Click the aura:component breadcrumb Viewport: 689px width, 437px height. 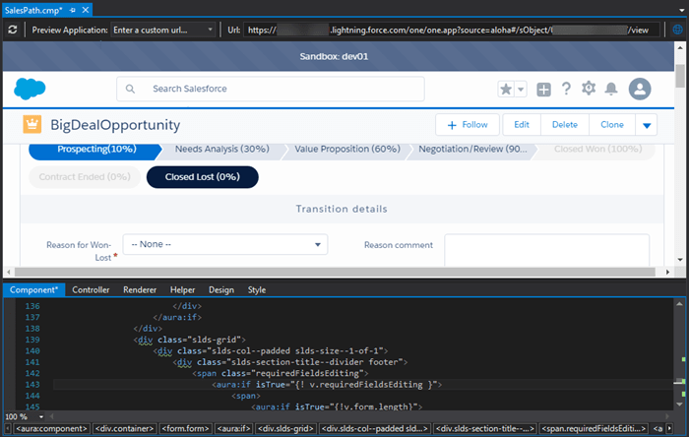pyautogui.click(x=51, y=429)
